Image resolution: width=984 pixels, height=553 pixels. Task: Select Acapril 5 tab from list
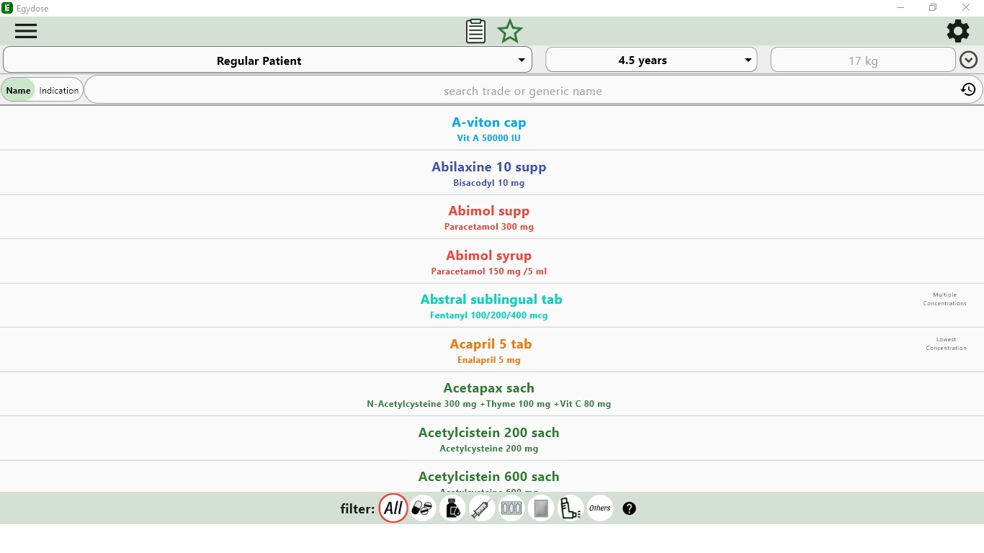click(x=491, y=350)
